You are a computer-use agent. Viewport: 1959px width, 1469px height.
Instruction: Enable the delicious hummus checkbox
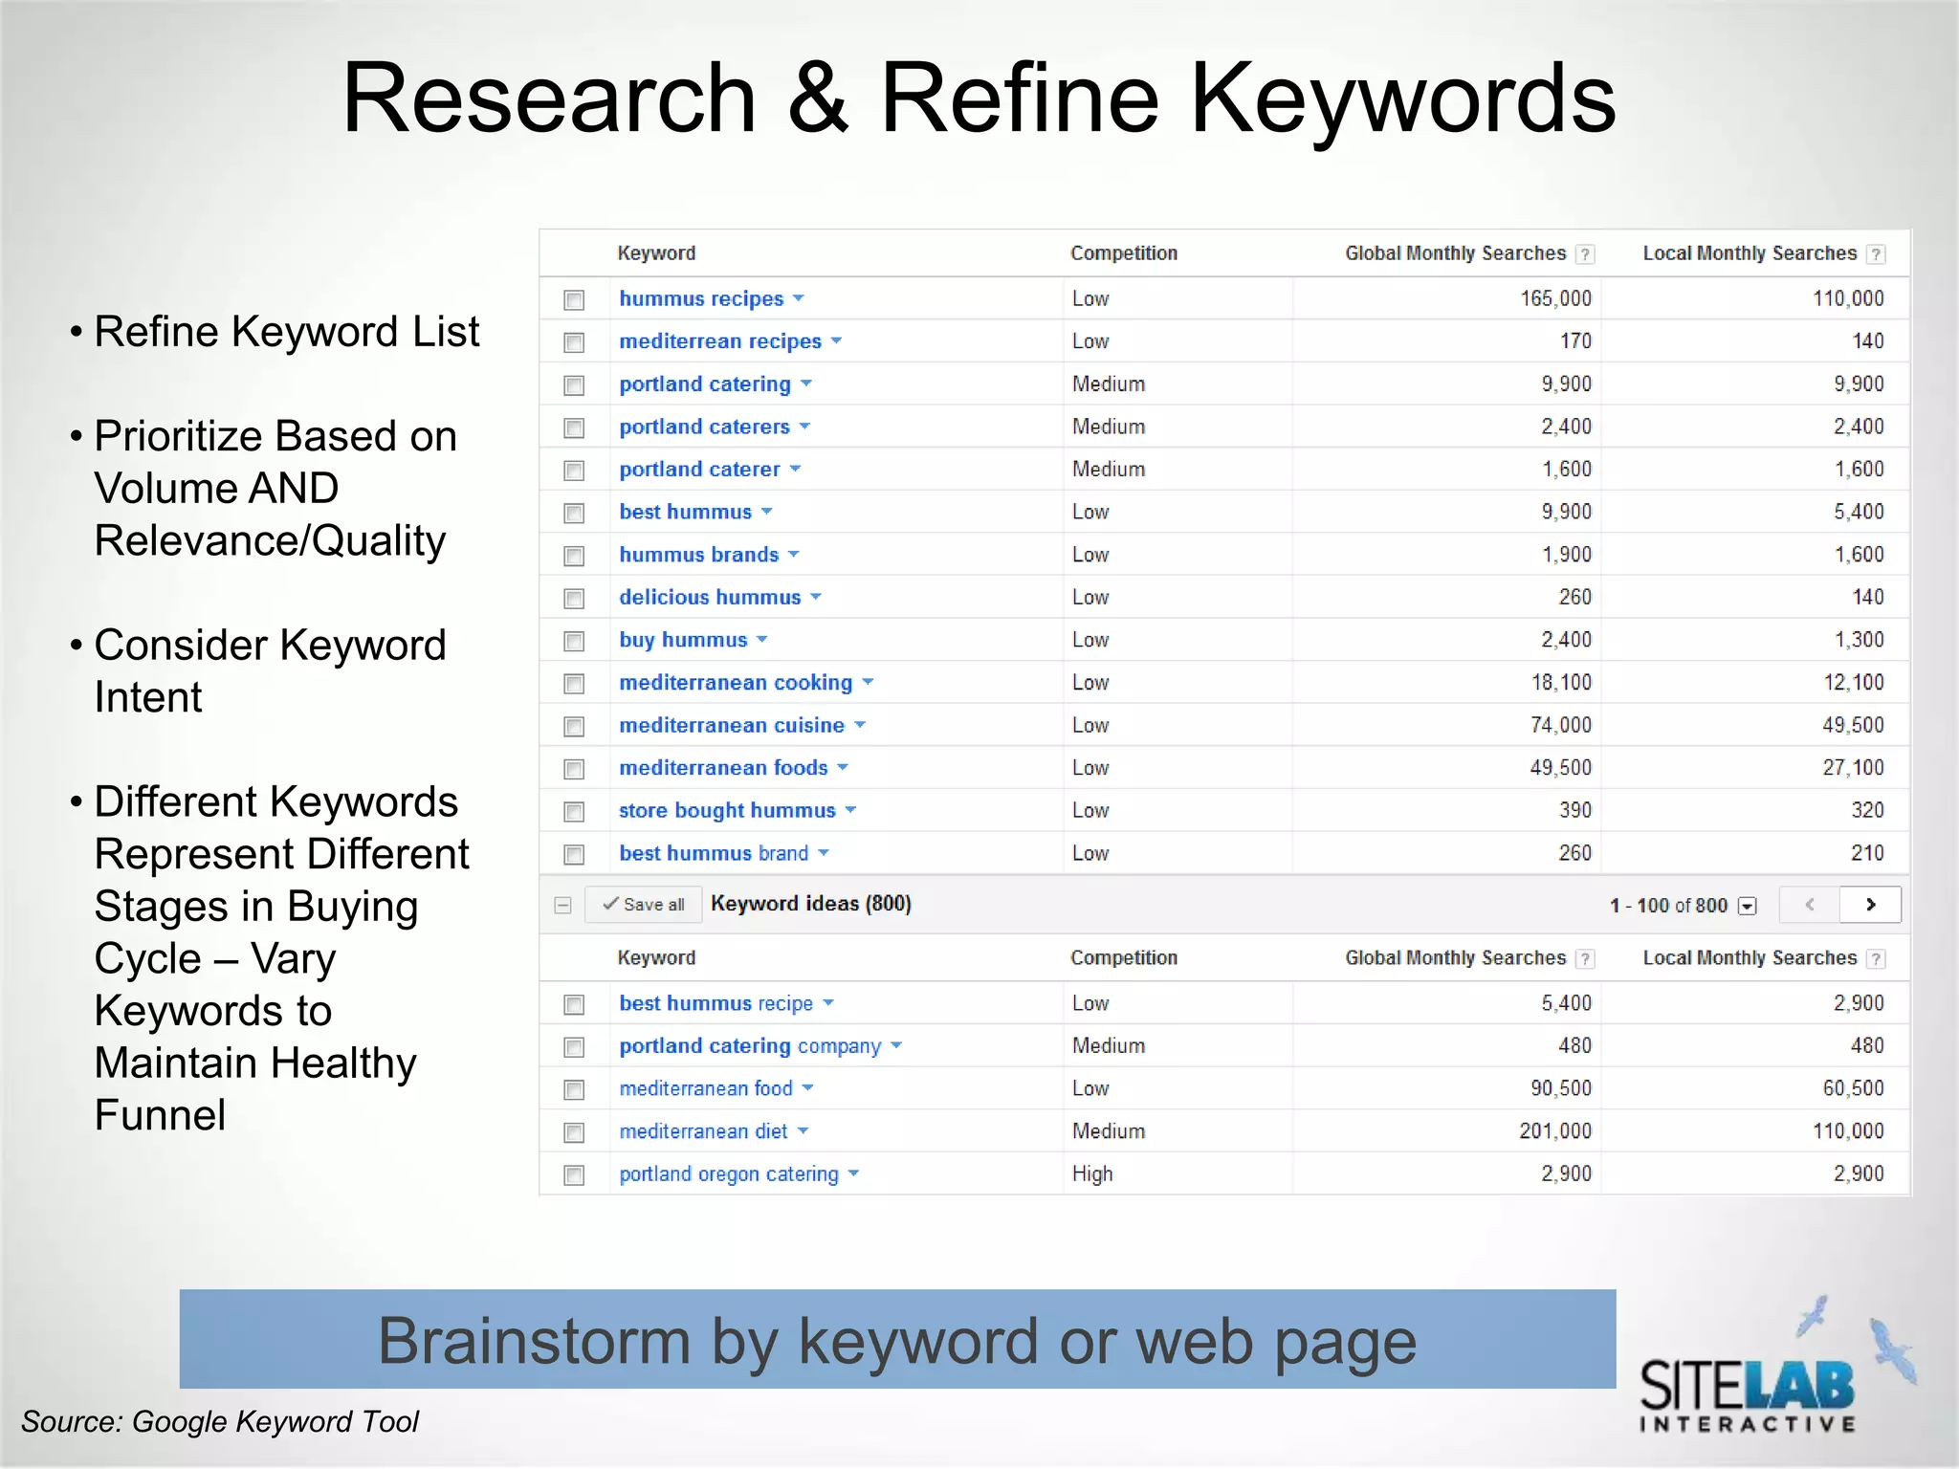(574, 599)
